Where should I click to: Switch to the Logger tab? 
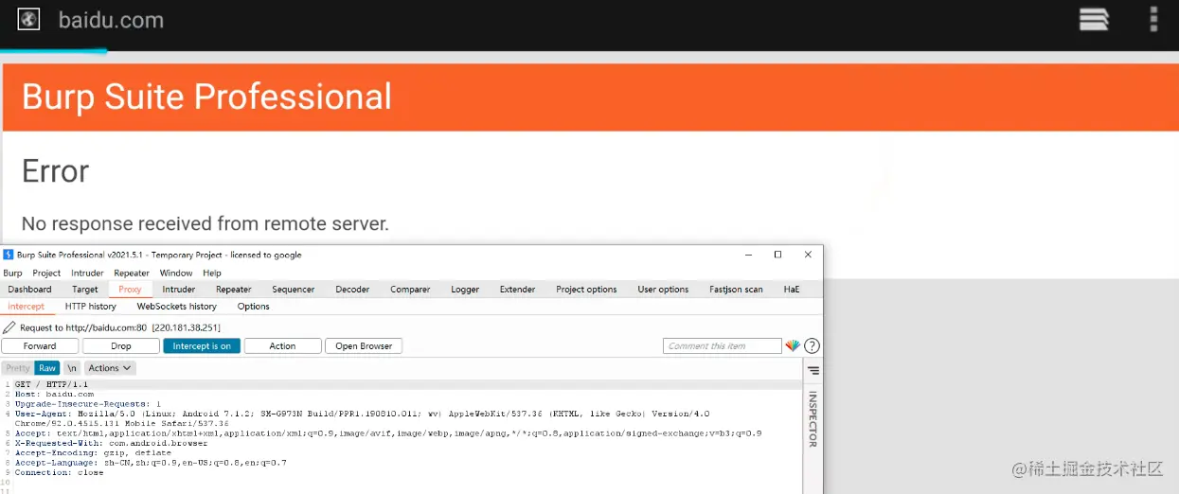pos(465,290)
